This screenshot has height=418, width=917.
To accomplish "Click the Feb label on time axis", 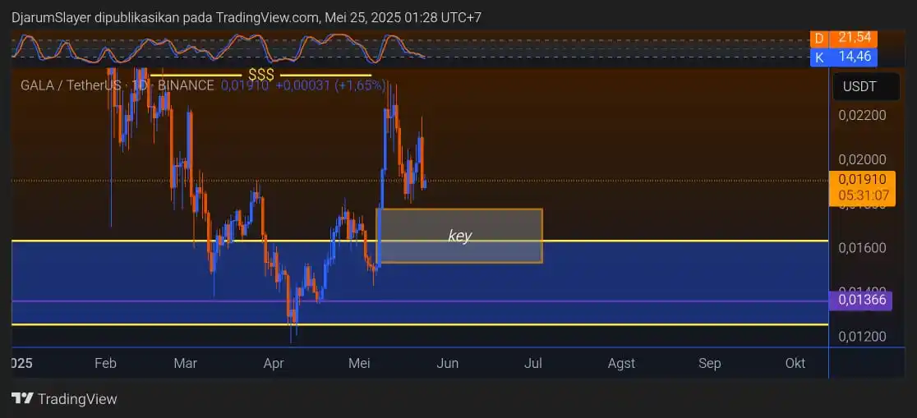I will pos(105,363).
